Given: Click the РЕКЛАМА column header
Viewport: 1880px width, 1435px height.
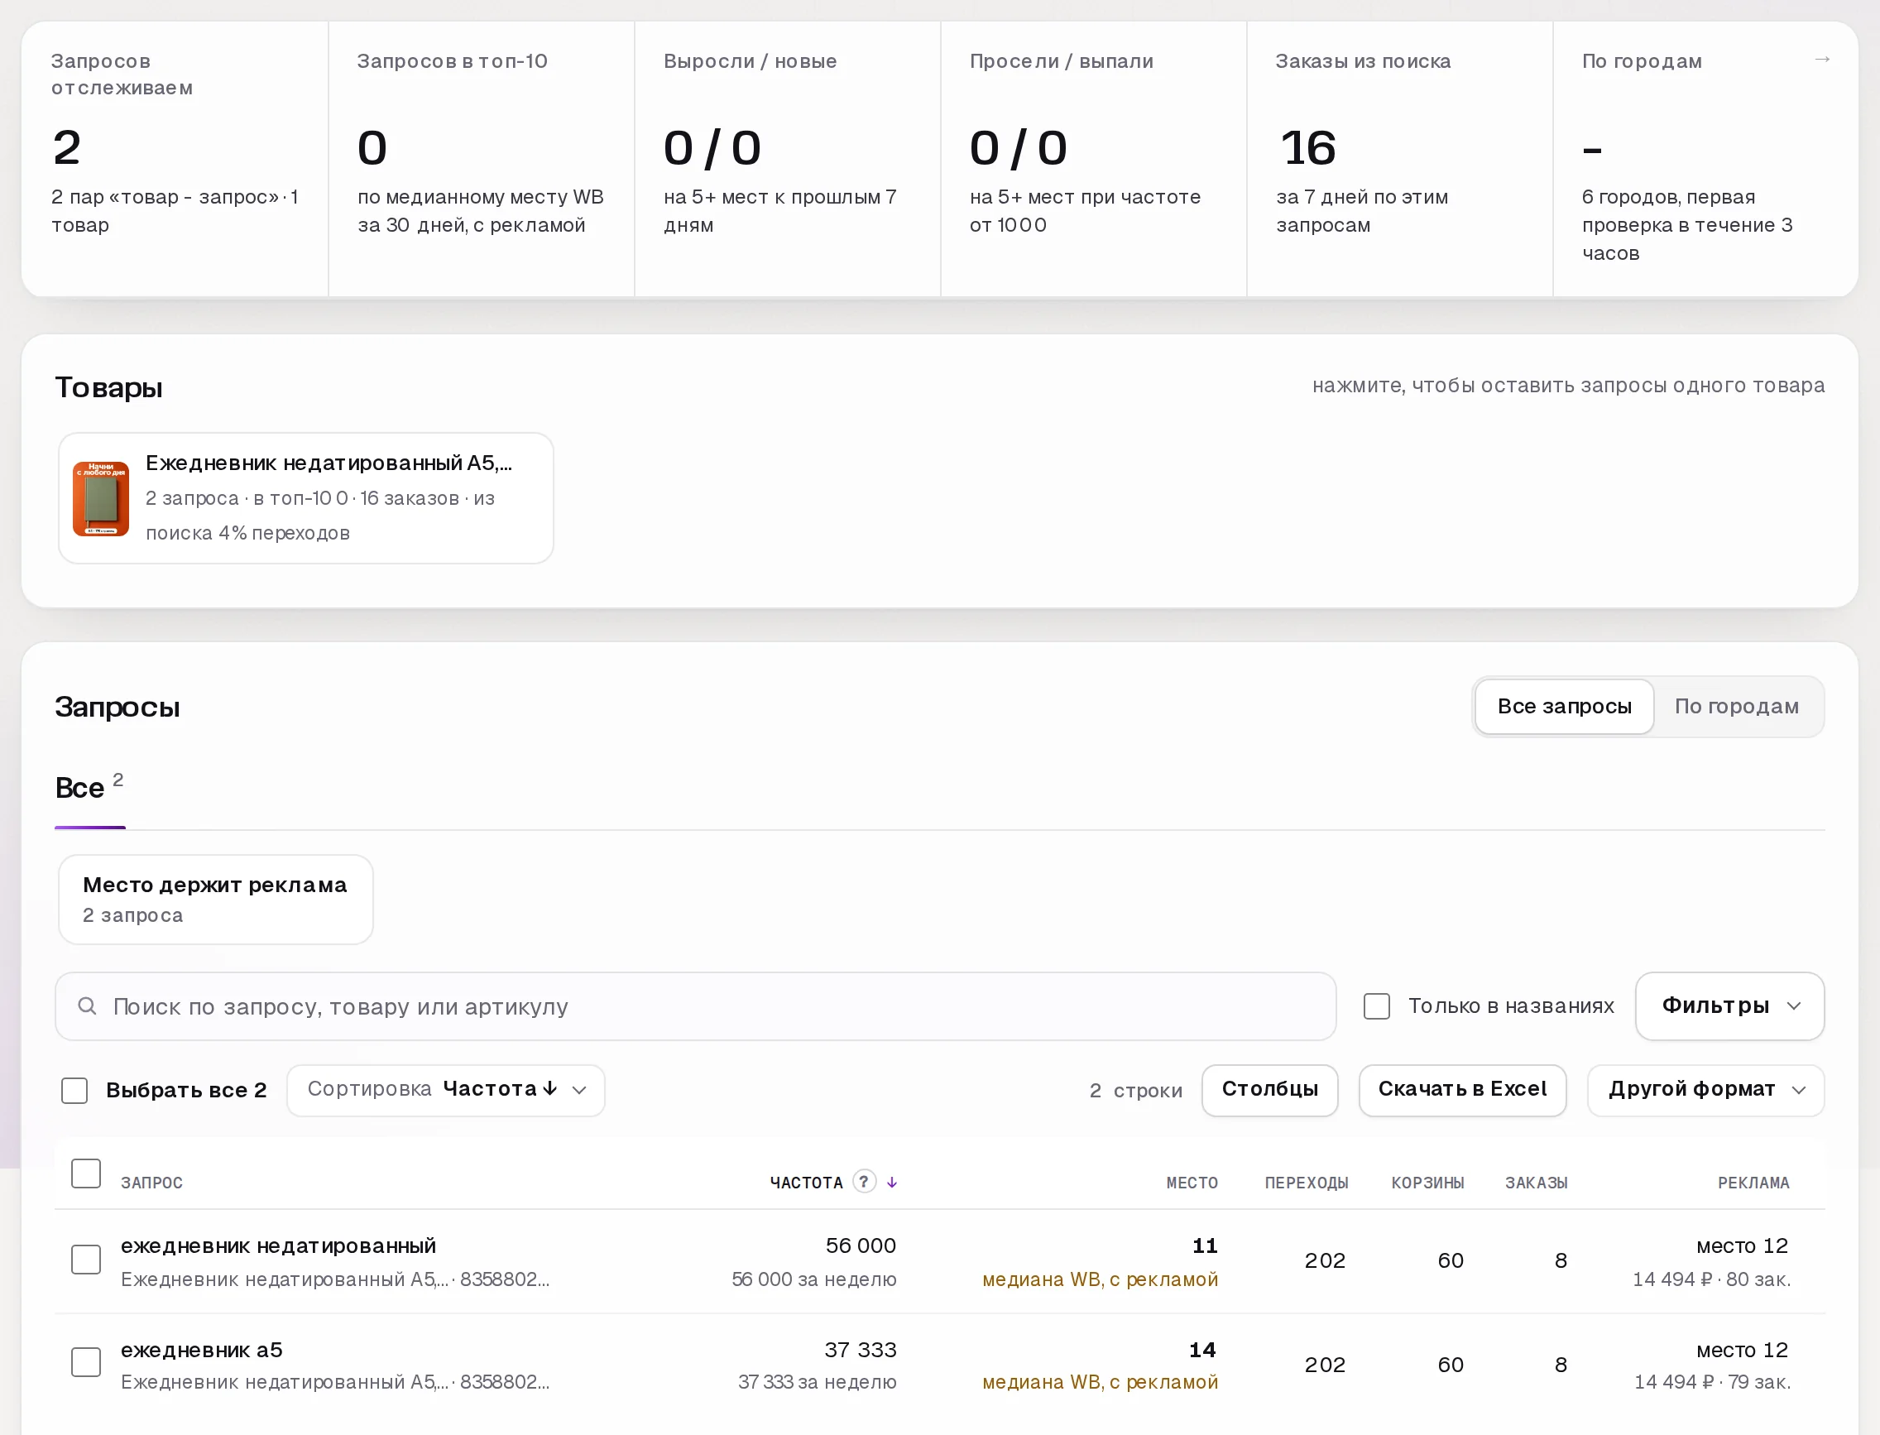Looking at the screenshot, I should point(1753,1183).
